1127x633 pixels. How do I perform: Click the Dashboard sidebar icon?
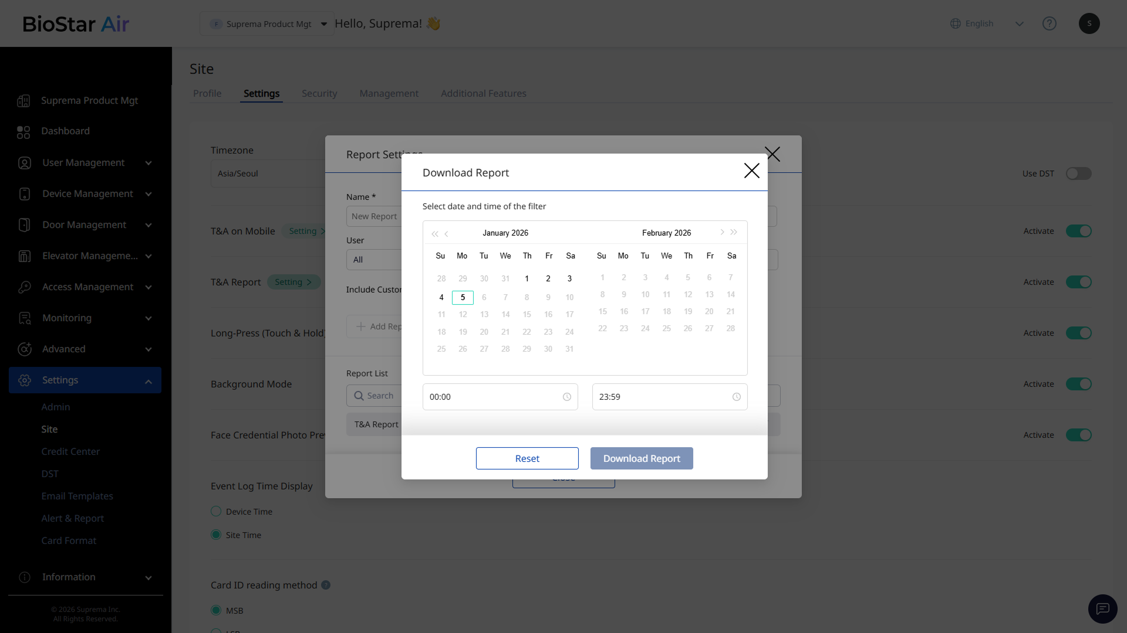tap(23, 132)
